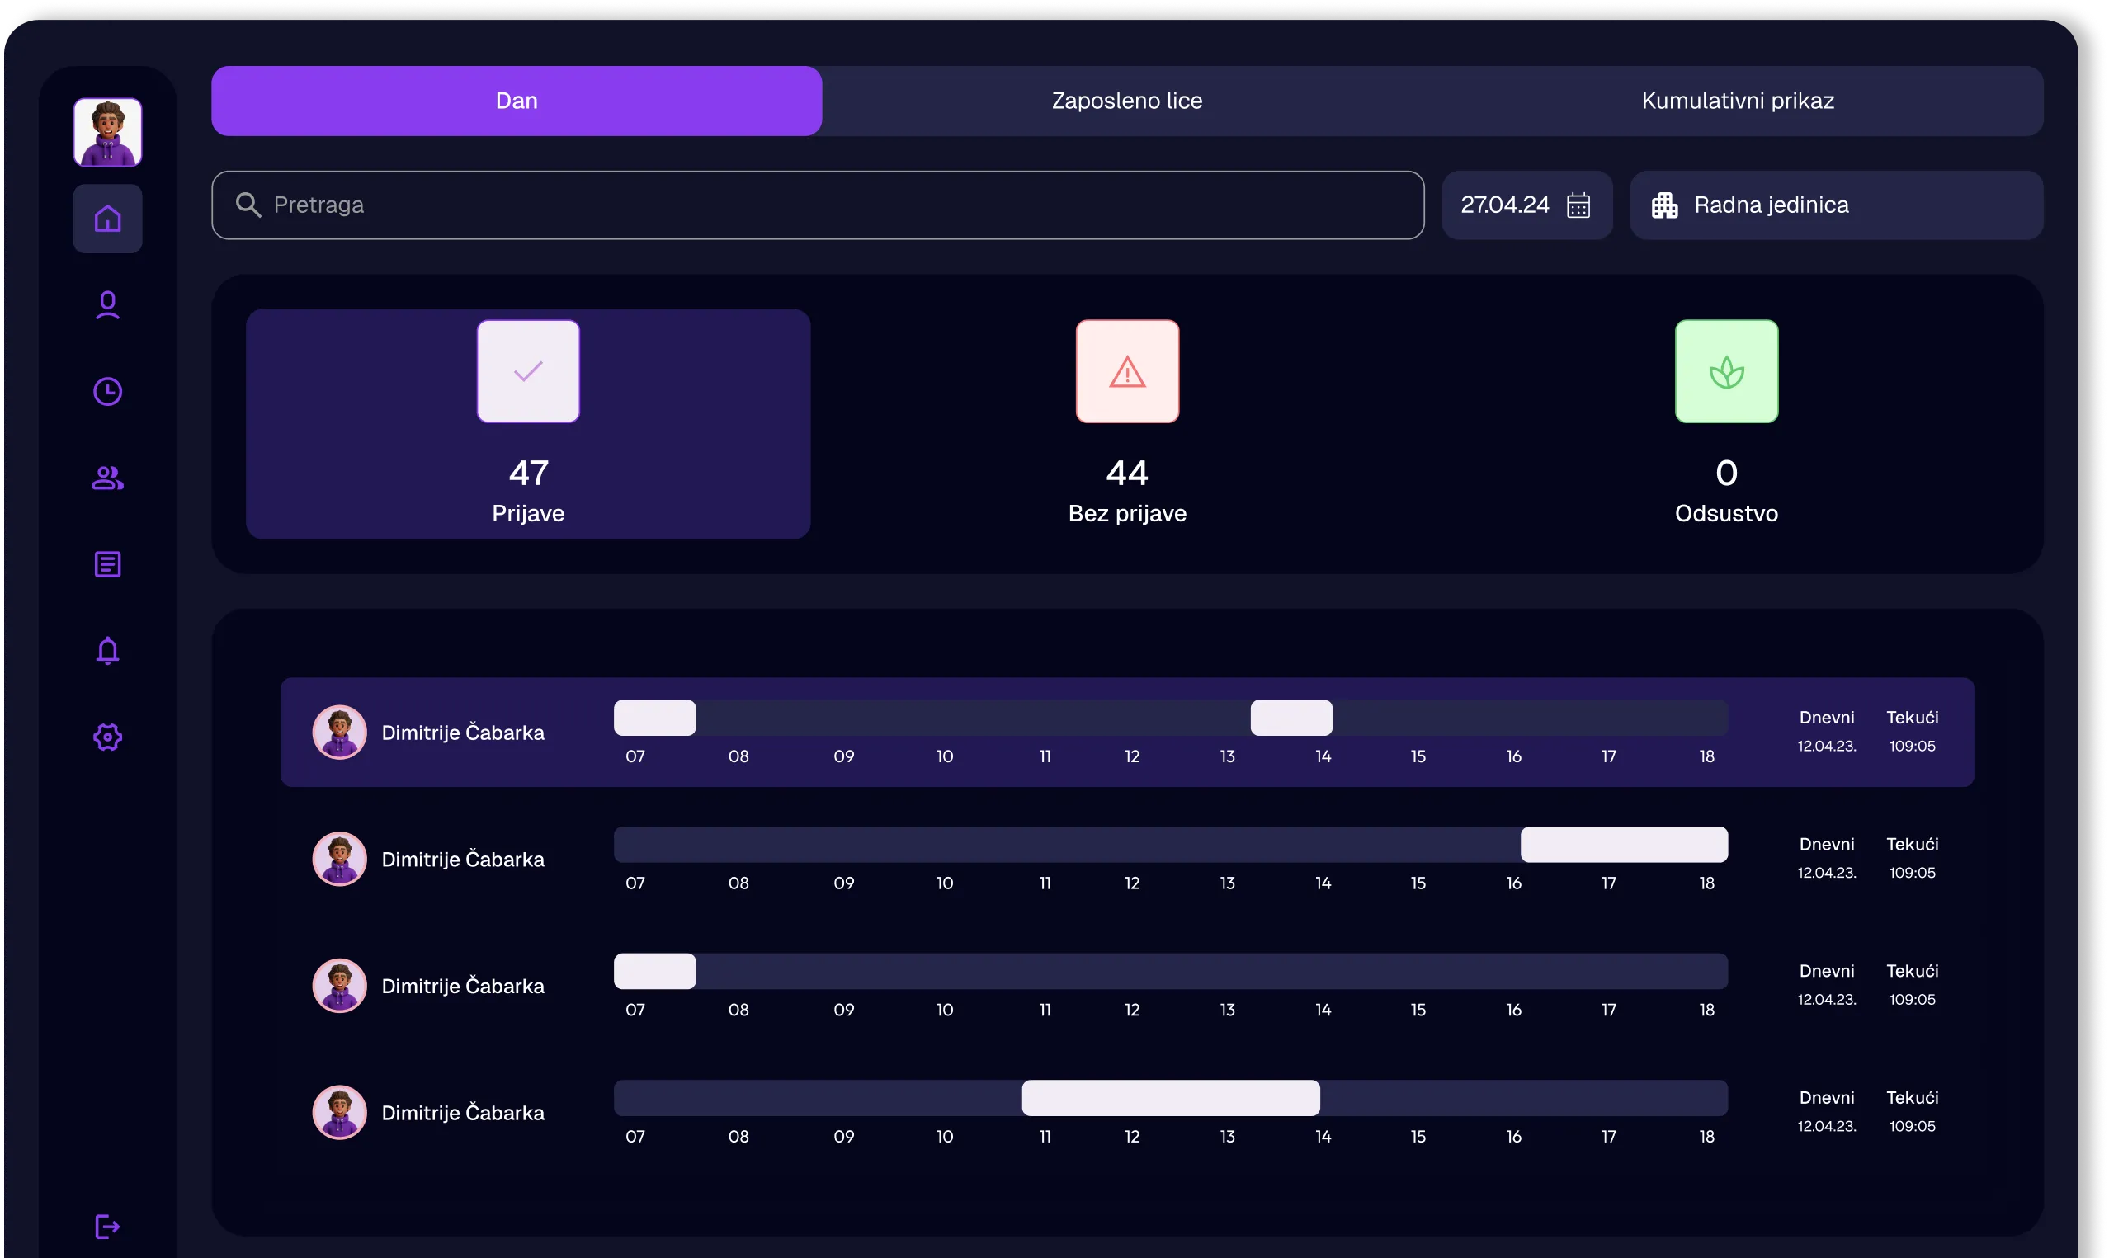Click the calendar icon beside 27.04.24
This screenshot has width=2109, height=1258.
pos(1578,205)
